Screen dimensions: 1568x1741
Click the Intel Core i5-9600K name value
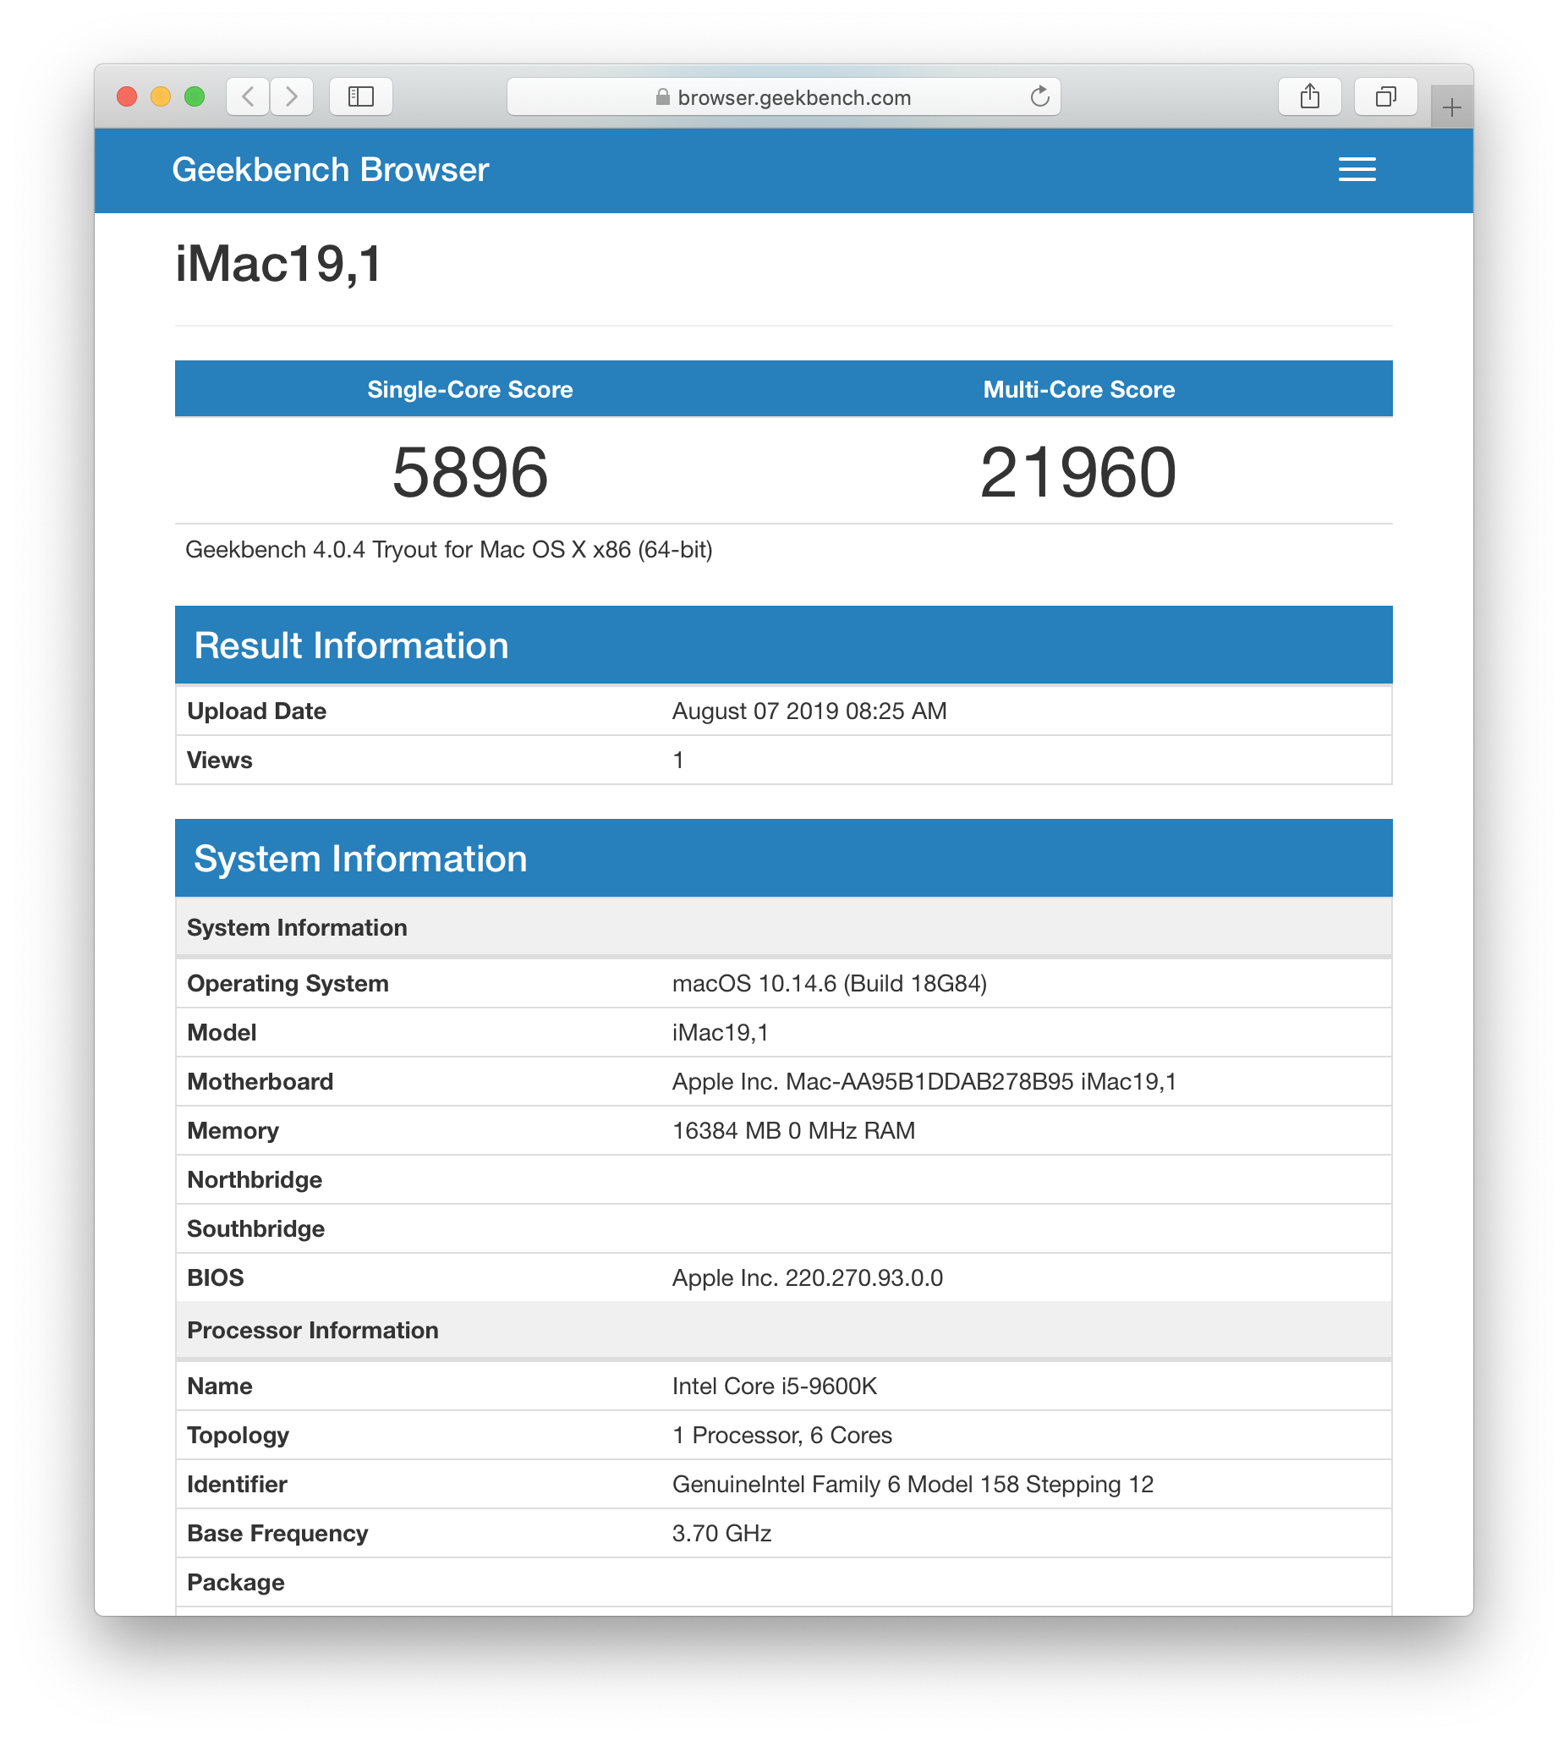tap(774, 1386)
